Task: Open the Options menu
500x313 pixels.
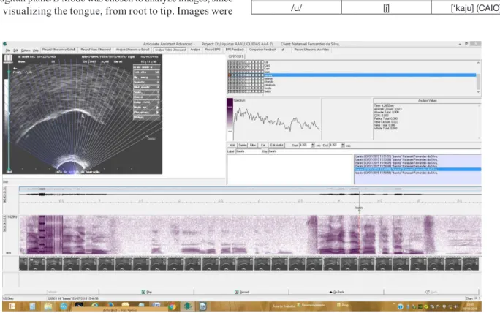Action: tap(26, 50)
